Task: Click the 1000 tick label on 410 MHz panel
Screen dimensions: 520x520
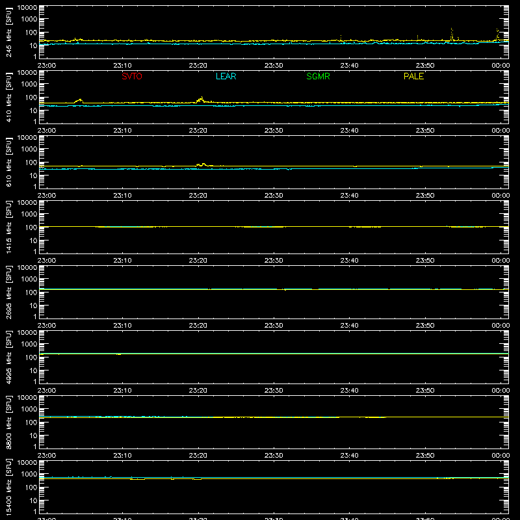Action: point(29,84)
